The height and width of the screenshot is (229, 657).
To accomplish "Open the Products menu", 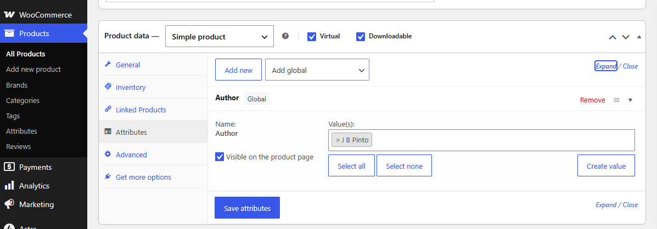I will pyautogui.click(x=43, y=33).
